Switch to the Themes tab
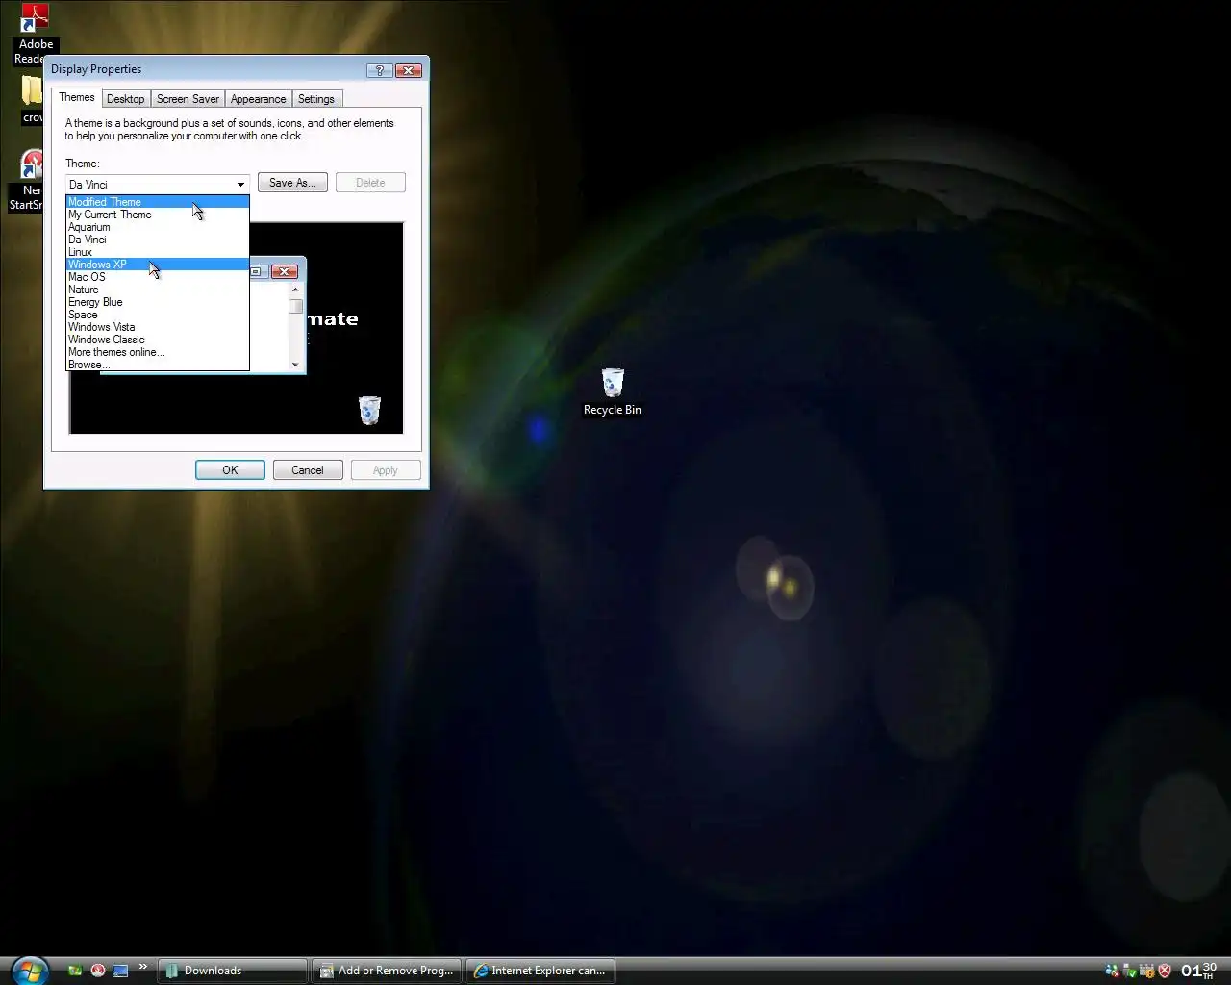Viewport: 1231px width, 985px height. click(x=77, y=97)
